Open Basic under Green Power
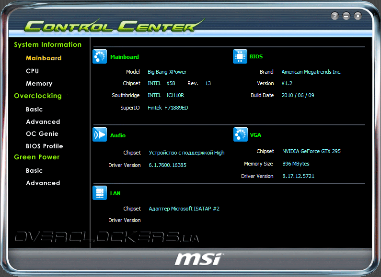Image resolution: width=381 pixels, height=277 pixels. click(x=34, y=170)
